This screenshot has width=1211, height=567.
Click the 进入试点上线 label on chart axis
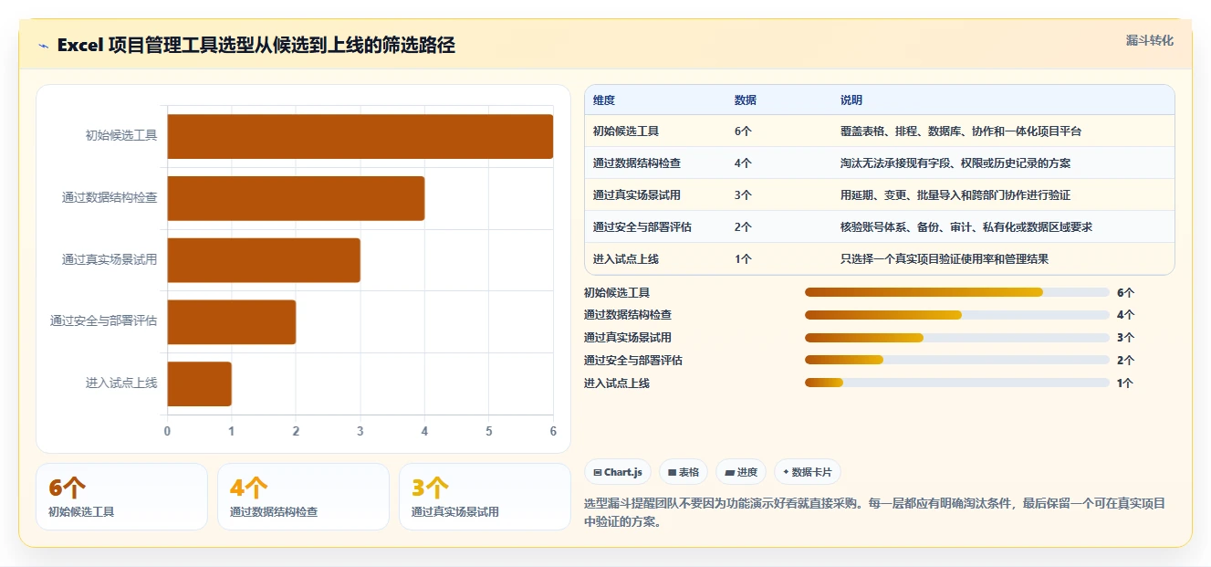tap(121, 383)
